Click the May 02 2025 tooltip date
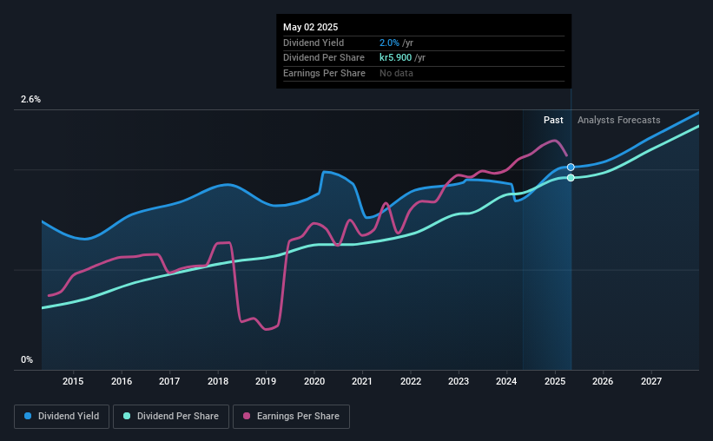The height and width of the screenshot is (441, 713). tap(311, 27)
